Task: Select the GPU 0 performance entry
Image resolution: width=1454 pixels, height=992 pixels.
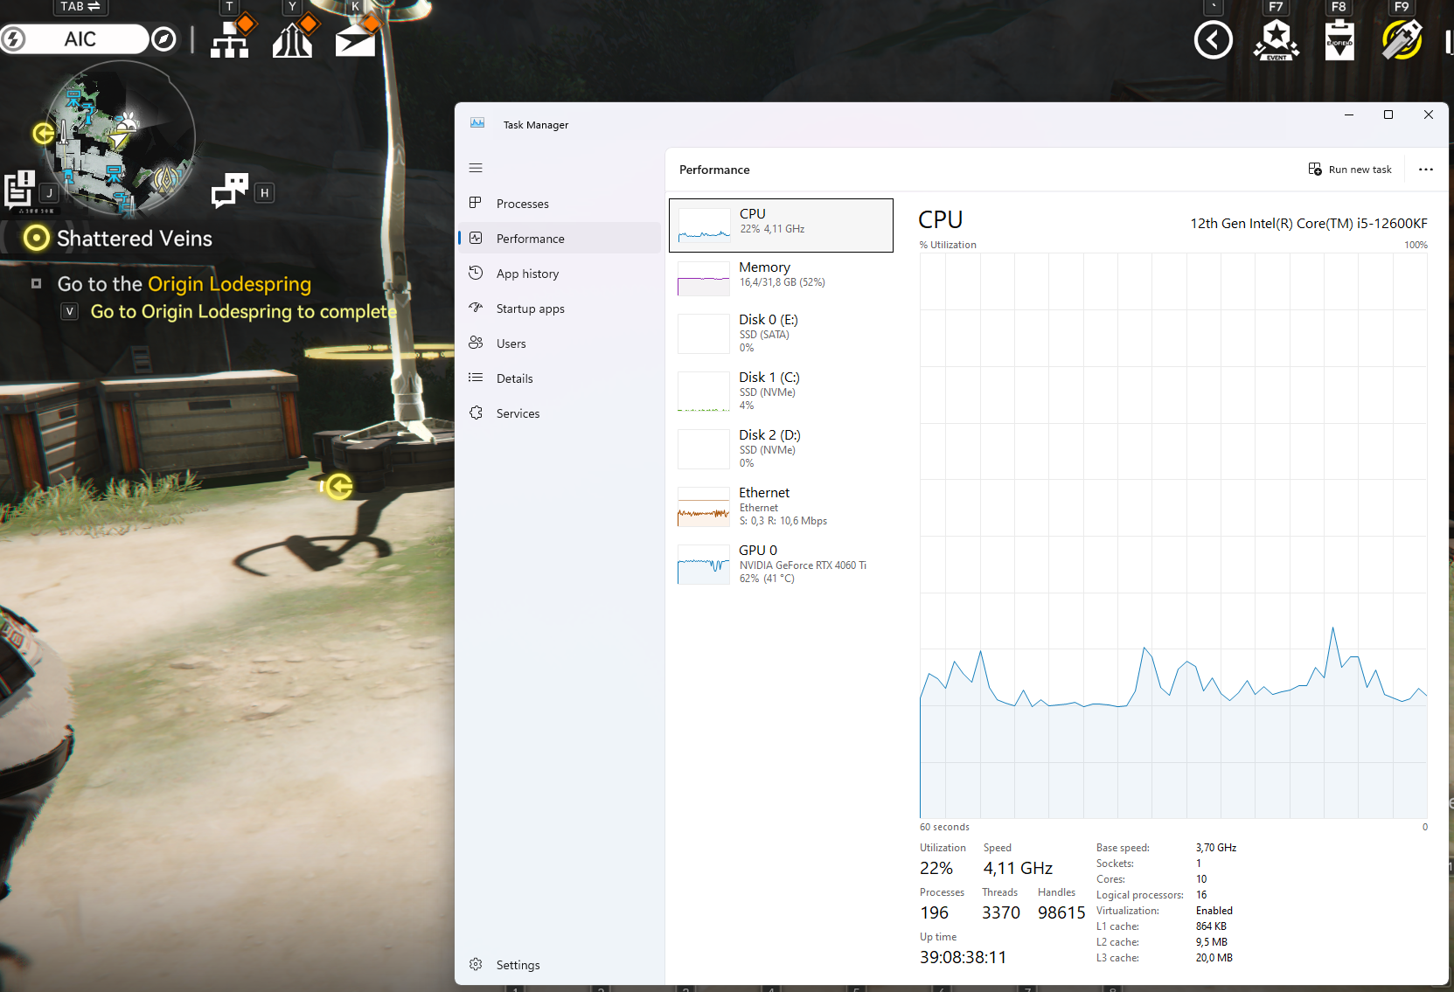Action: [x=781, y=565]
